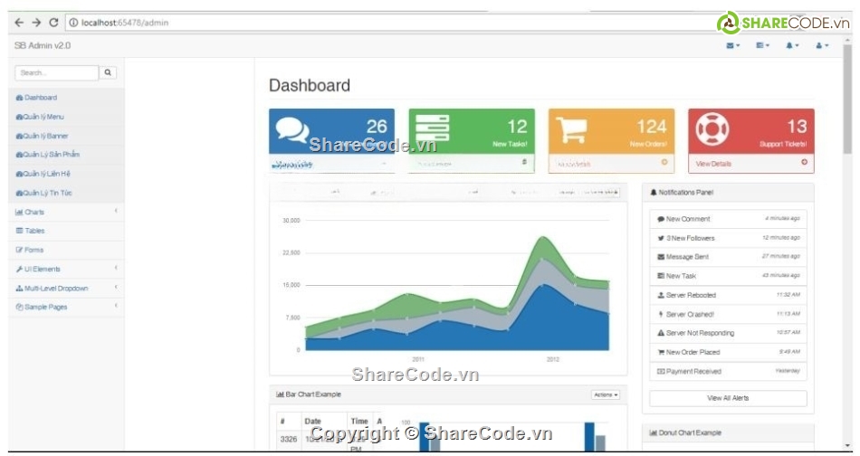Open the Server Rebooted notification
The height and width of the screenshot is (456, 860).
click(728, 295)
